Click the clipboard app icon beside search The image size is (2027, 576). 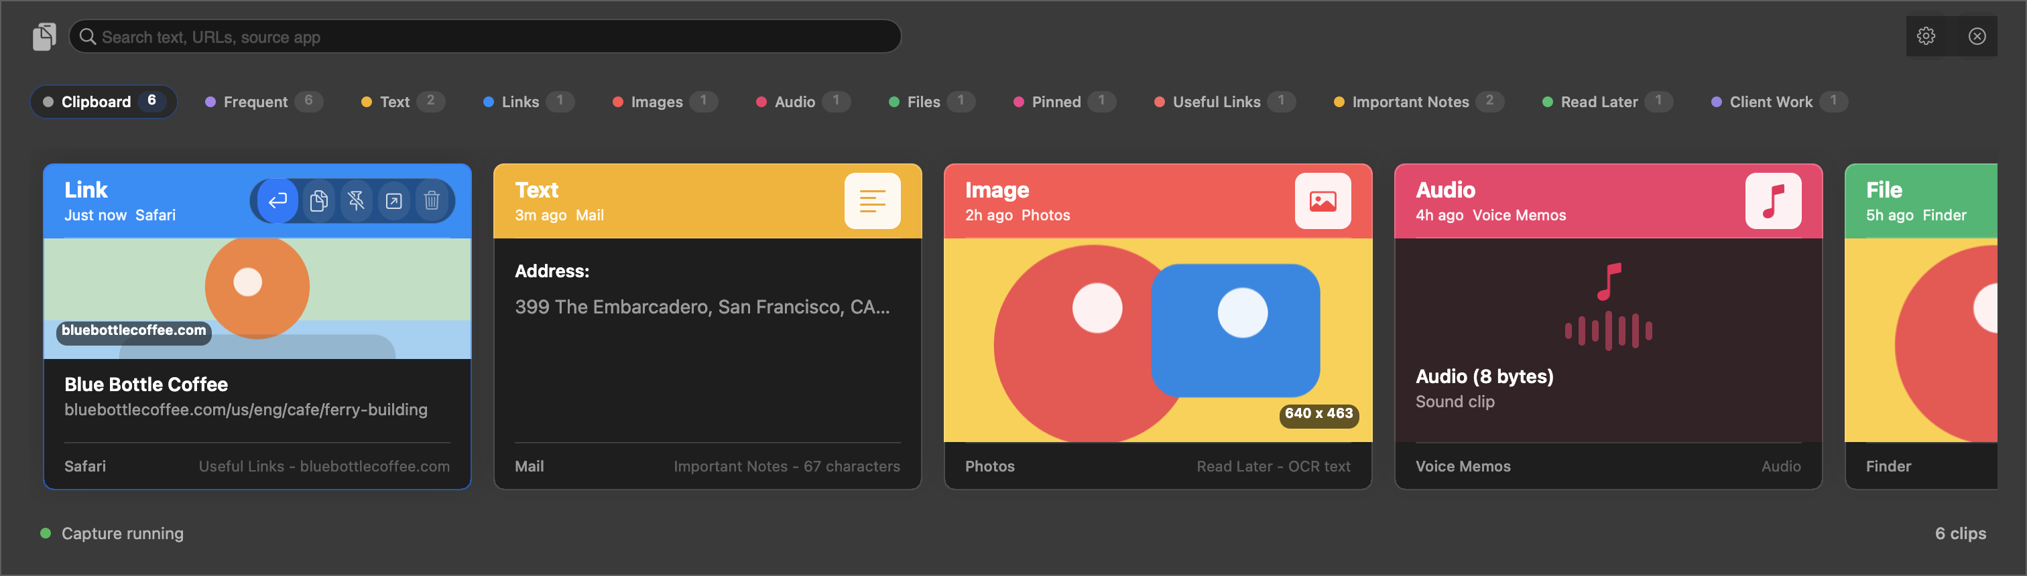coord(44,36)
